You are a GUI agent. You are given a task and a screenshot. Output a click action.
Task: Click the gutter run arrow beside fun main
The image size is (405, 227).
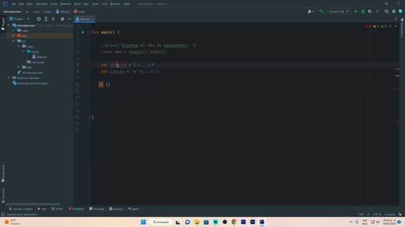[x=83, y=32]
